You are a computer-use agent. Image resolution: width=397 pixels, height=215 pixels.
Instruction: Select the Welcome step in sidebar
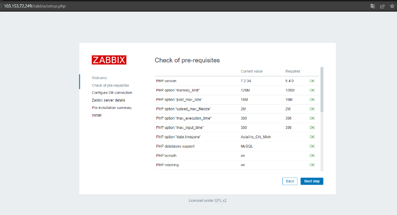[99, 78]
